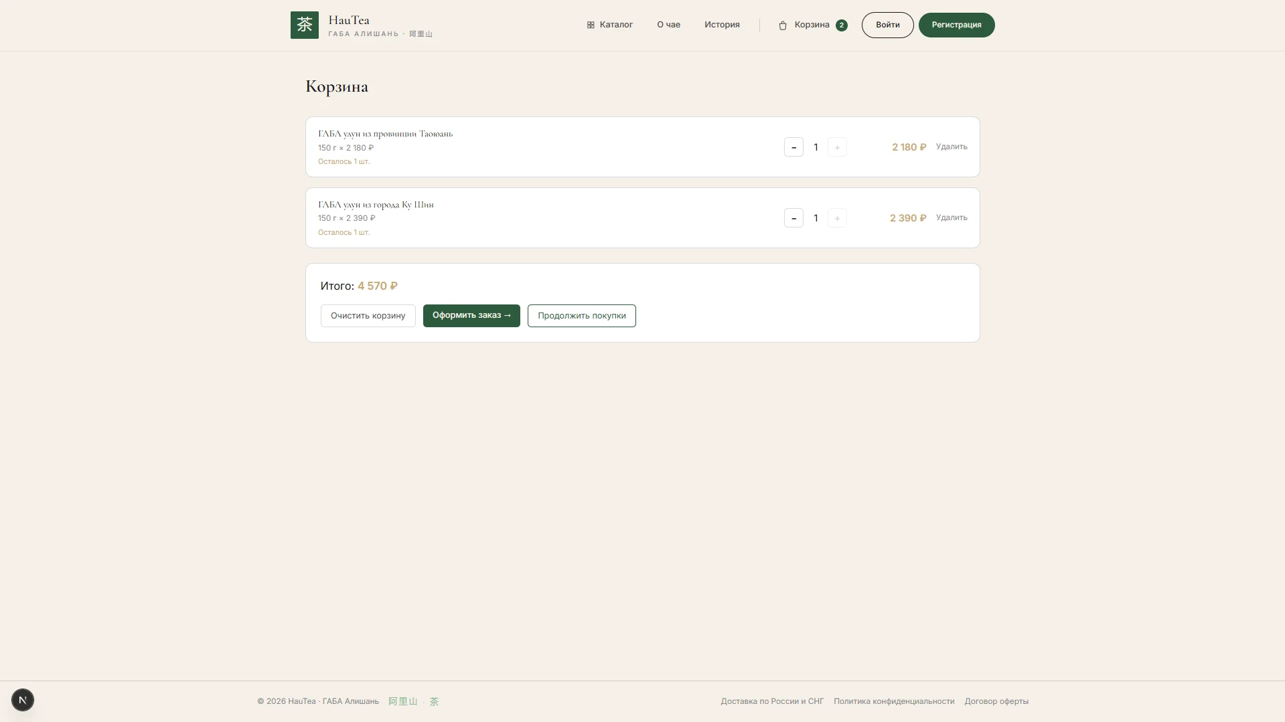This screenshot has width=1285, height=722.
Task: Delete ГАБА улун Ку Шин item
Action: (x=952, y=217)
